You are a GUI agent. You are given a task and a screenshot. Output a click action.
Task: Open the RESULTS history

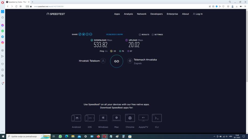(x=144, y=34)
